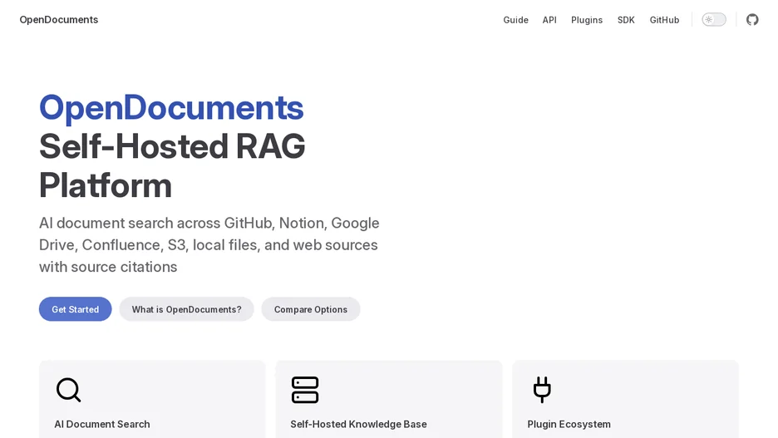Viewport: 778px width, 438px height.
Task: Click the server stack icon
Action: pos(305,390)
